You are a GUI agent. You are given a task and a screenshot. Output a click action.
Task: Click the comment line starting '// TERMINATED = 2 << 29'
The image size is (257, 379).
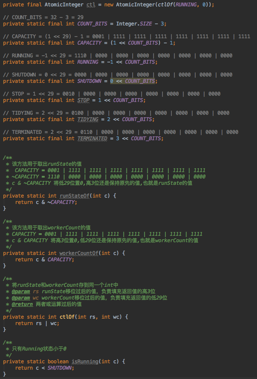pos(120,132)
